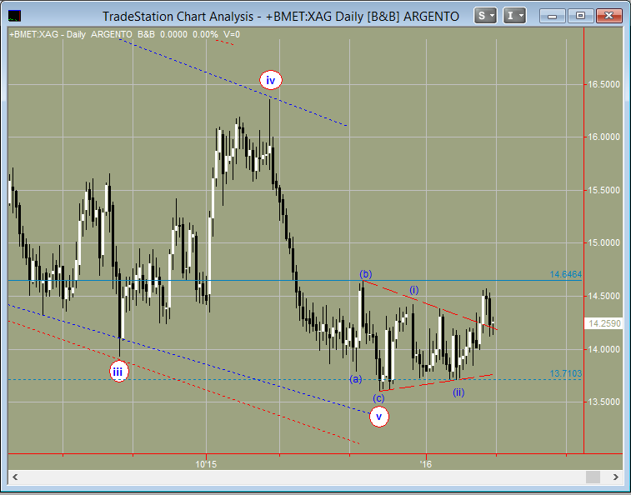The height and width of the screenshot is (495, 631).
Task: Open the S symbol link dropdown
Action: pos(485,16)
